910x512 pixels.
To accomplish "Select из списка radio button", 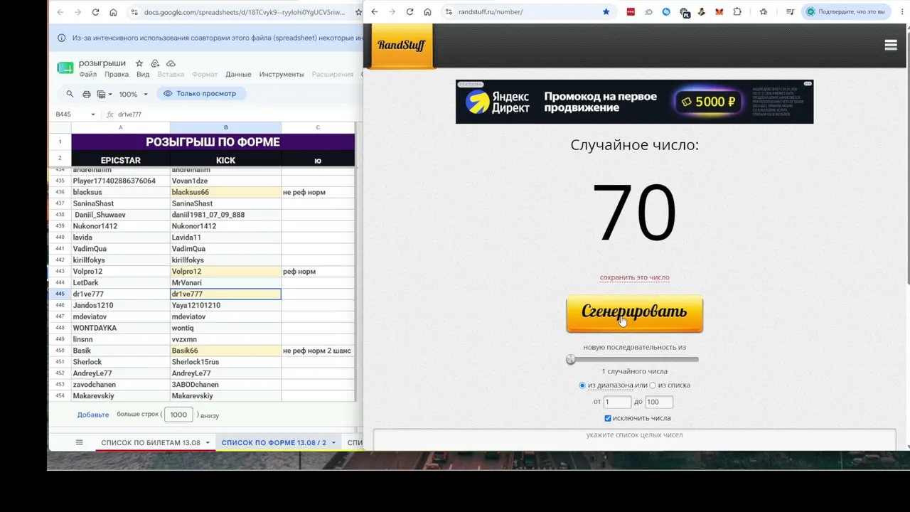I will 653,385.
